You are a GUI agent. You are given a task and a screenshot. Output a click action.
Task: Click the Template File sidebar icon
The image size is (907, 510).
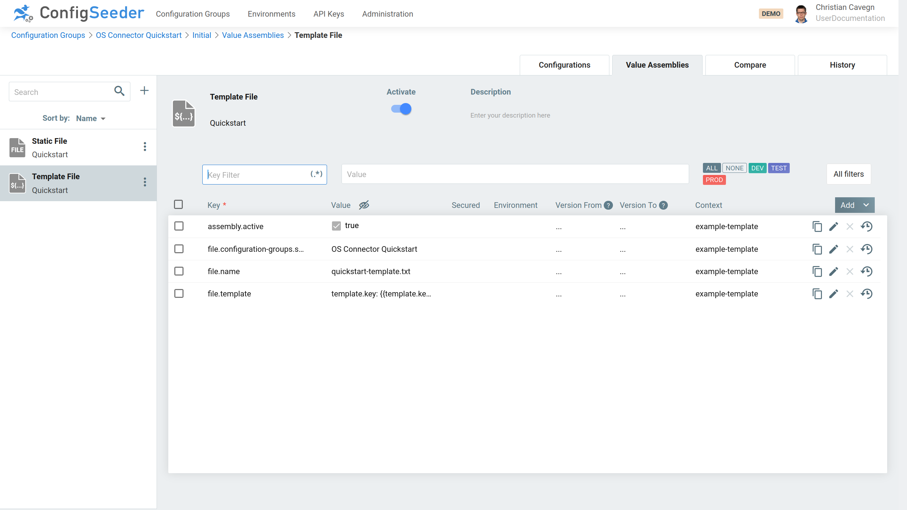17,183
